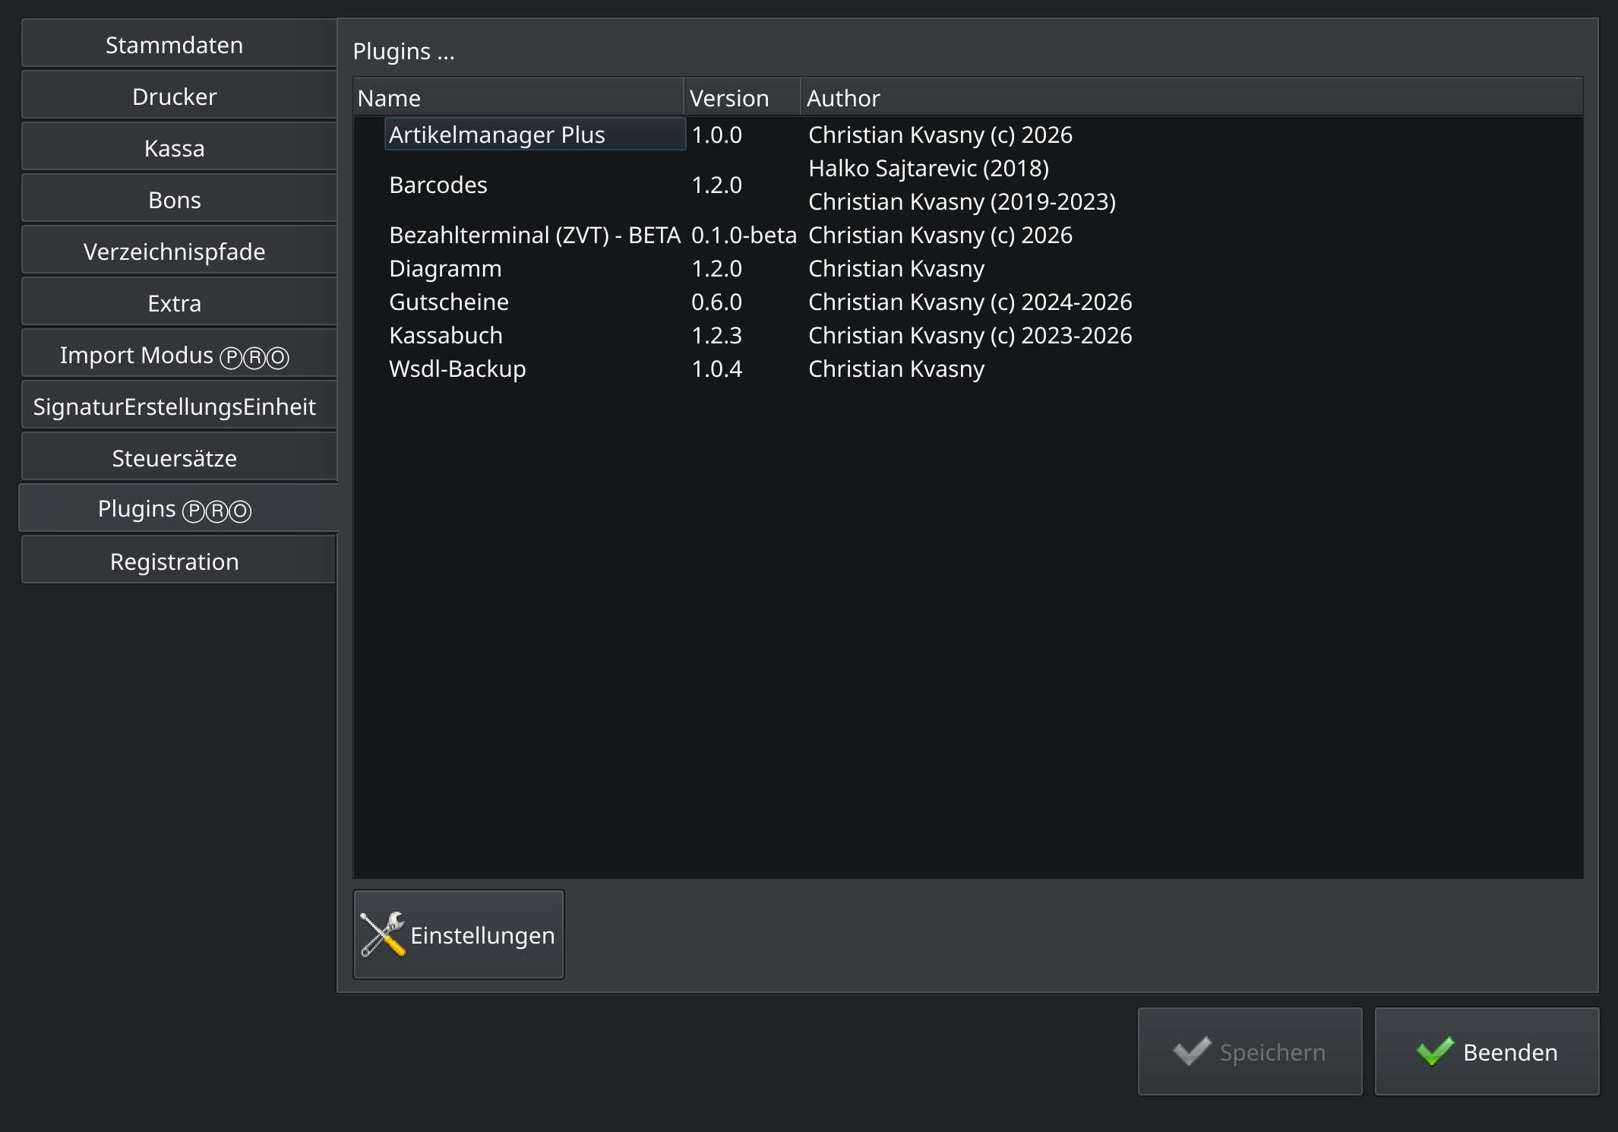
Task: Click author Christian Kvasny (c) 2023-2026
Action: tap(970, 335)
